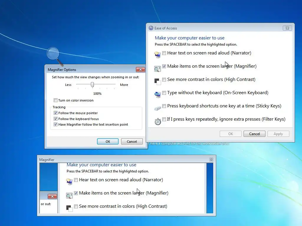The image size is (302, 226).
Task: Click the Narrator icon in Ease of Access
Action: (157, 54)
